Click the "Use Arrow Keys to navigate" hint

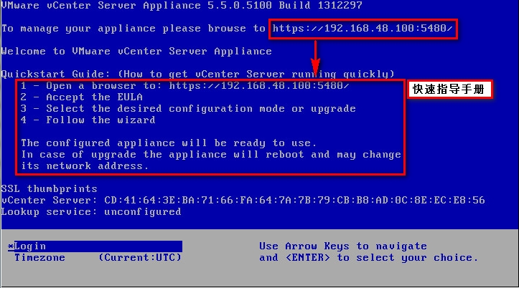point(343,246)
